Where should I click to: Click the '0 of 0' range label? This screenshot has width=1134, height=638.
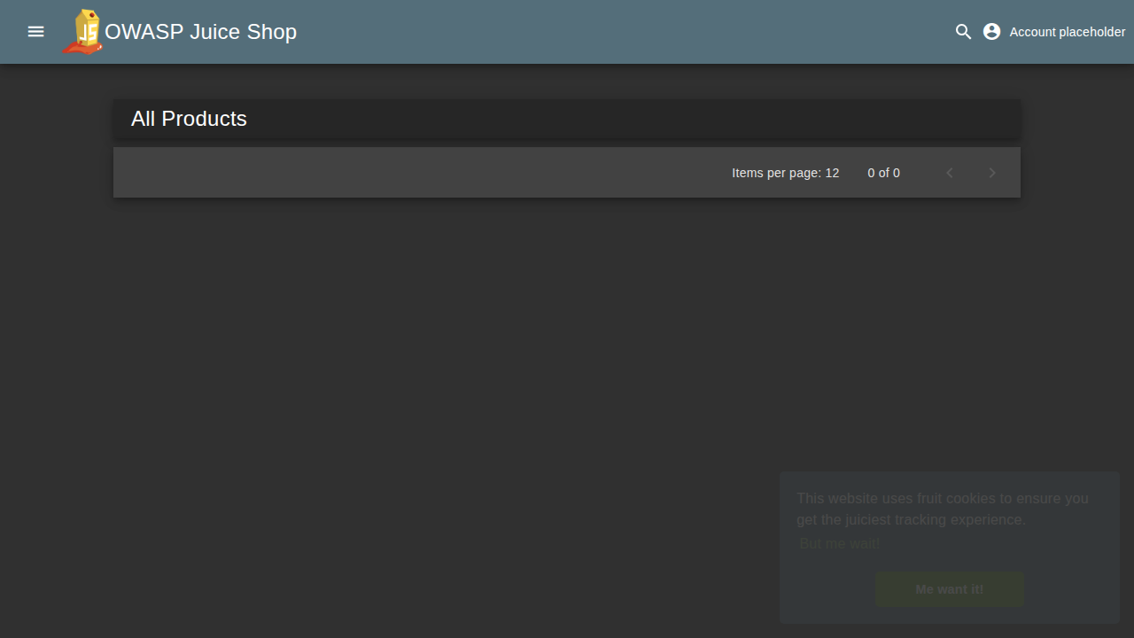(x=883, y=173)
